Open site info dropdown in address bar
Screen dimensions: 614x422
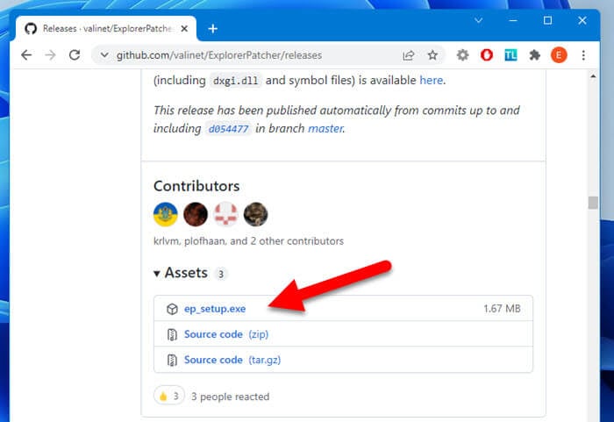(x=104, y=55)
